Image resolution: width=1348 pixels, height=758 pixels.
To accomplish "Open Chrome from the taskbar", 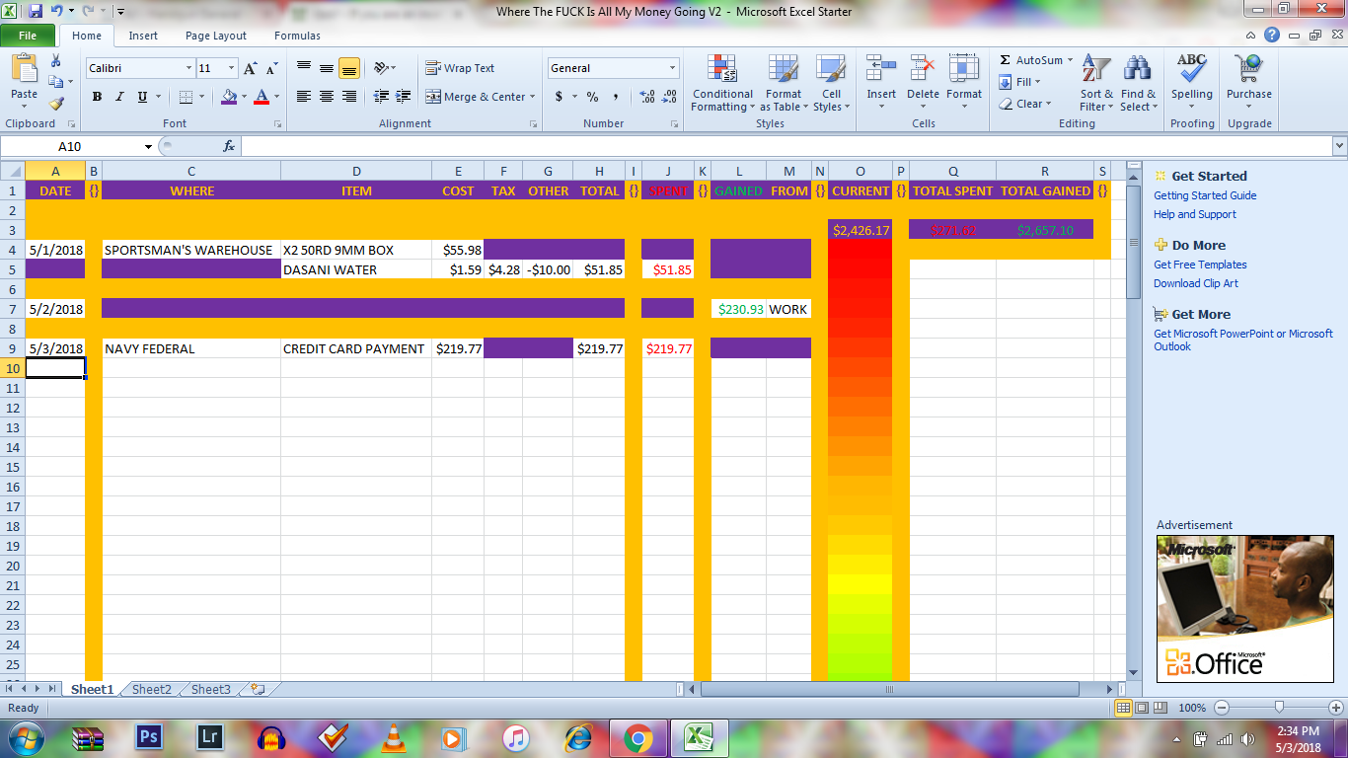I will pyautogui.click(x=637, y=737).
